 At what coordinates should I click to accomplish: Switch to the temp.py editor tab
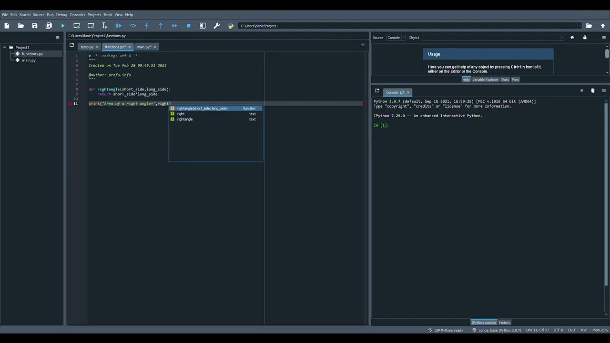pyautogui.click(x=87, y=47)
